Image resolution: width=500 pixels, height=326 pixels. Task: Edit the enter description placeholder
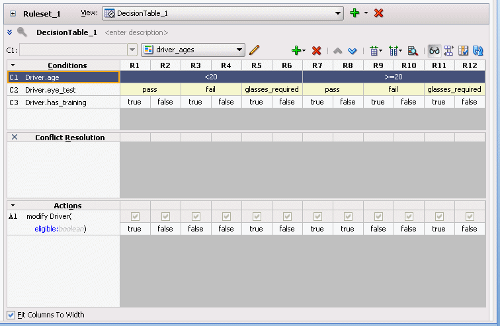point(136,32)
